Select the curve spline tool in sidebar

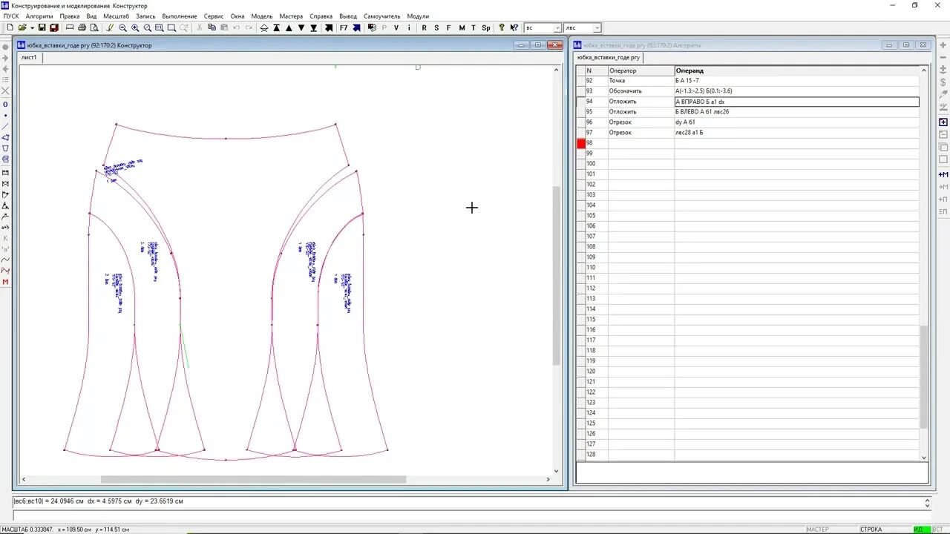tap(5, 260)
